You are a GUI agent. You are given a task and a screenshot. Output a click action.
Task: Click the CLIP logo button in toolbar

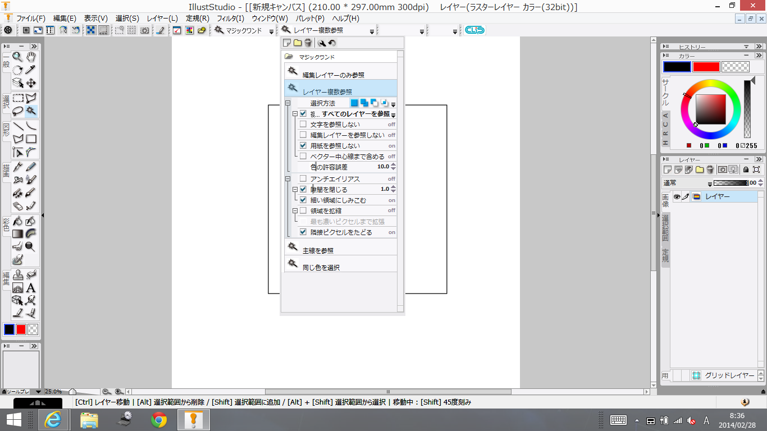tap(474, 30)
